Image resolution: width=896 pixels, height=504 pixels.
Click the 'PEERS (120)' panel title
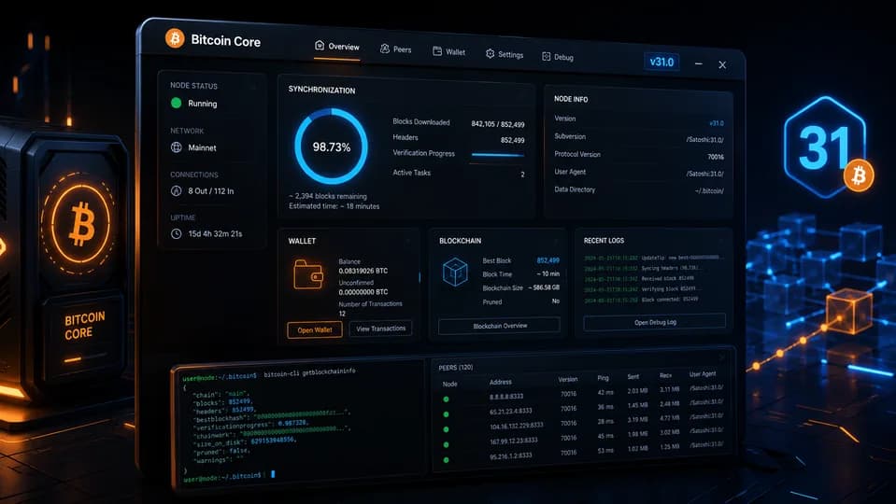pos(455,368)
